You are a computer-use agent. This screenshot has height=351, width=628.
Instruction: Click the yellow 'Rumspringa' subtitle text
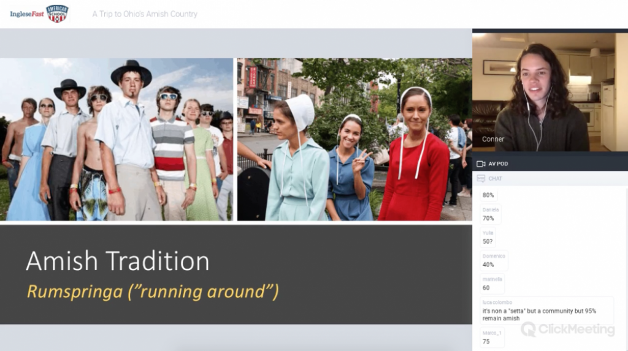click(x=153, y=292)
